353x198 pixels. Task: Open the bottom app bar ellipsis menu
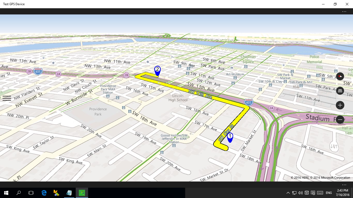coord(344,185)
